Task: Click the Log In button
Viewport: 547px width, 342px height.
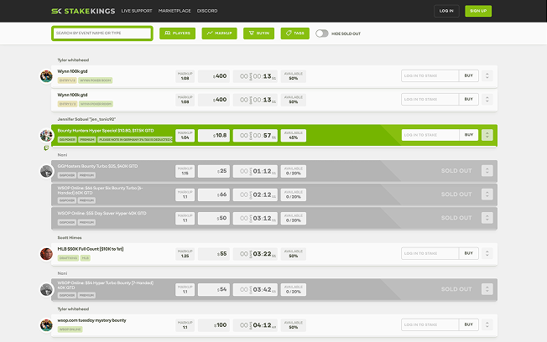Action: click(446, 11)
